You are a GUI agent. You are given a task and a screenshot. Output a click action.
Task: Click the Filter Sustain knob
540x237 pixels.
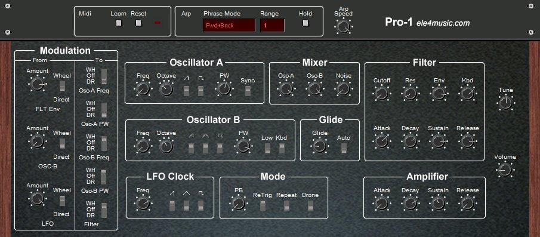click(x=439, y=141)
